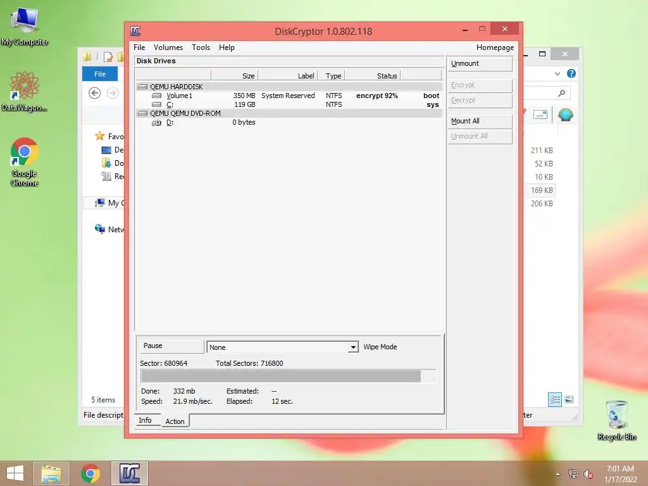Open Explorer File ribbon tab

coord(100,74)
